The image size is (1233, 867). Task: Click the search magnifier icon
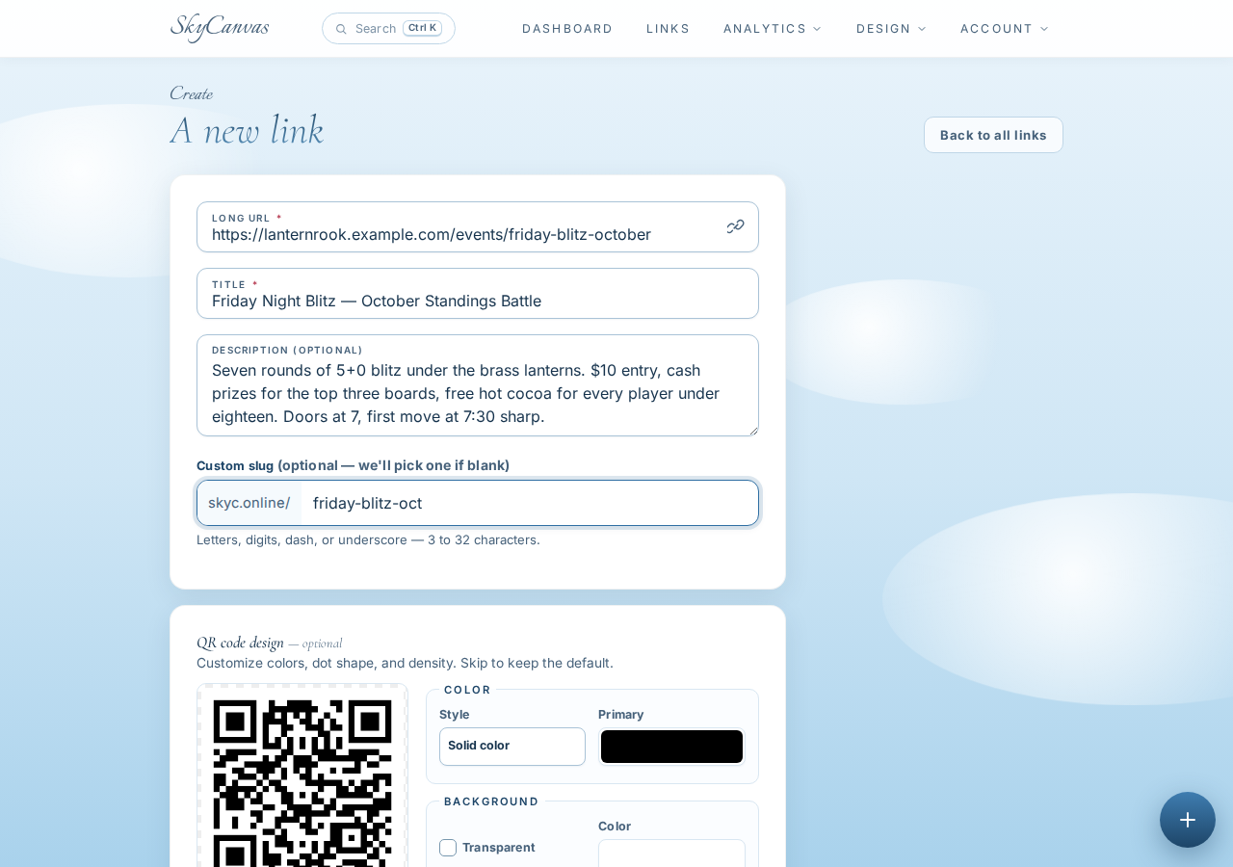[x=341, y=29]
